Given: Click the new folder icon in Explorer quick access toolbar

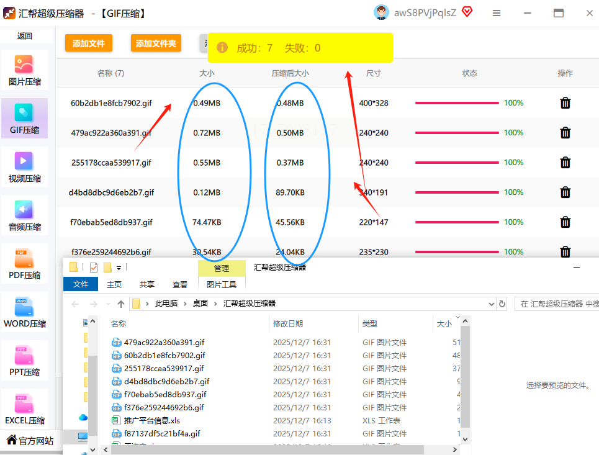Looking at the screenshot, I should 108,268.
